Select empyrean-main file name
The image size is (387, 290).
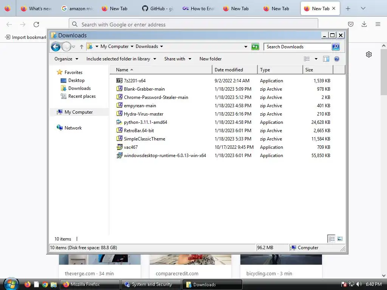click(140, 106)
